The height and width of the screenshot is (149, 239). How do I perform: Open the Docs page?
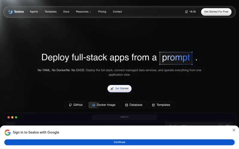[66, 12]
